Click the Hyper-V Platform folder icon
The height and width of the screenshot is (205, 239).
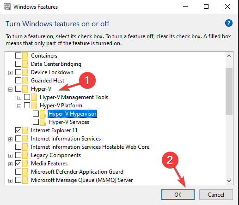tap(34, 105)
